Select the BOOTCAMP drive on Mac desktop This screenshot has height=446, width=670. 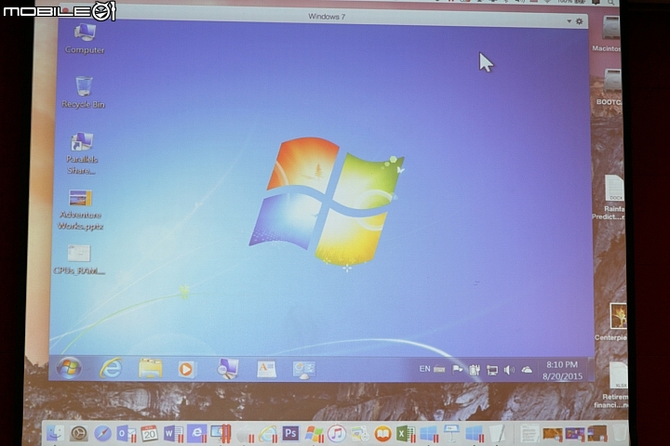click(x=610, y=87)
